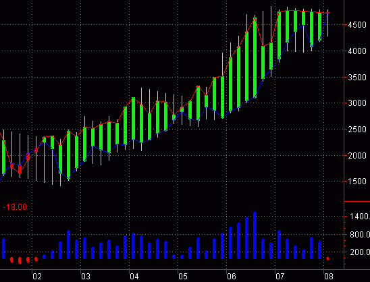
Task: Click the 3500 price axis label
Action: tap(357, 78)
